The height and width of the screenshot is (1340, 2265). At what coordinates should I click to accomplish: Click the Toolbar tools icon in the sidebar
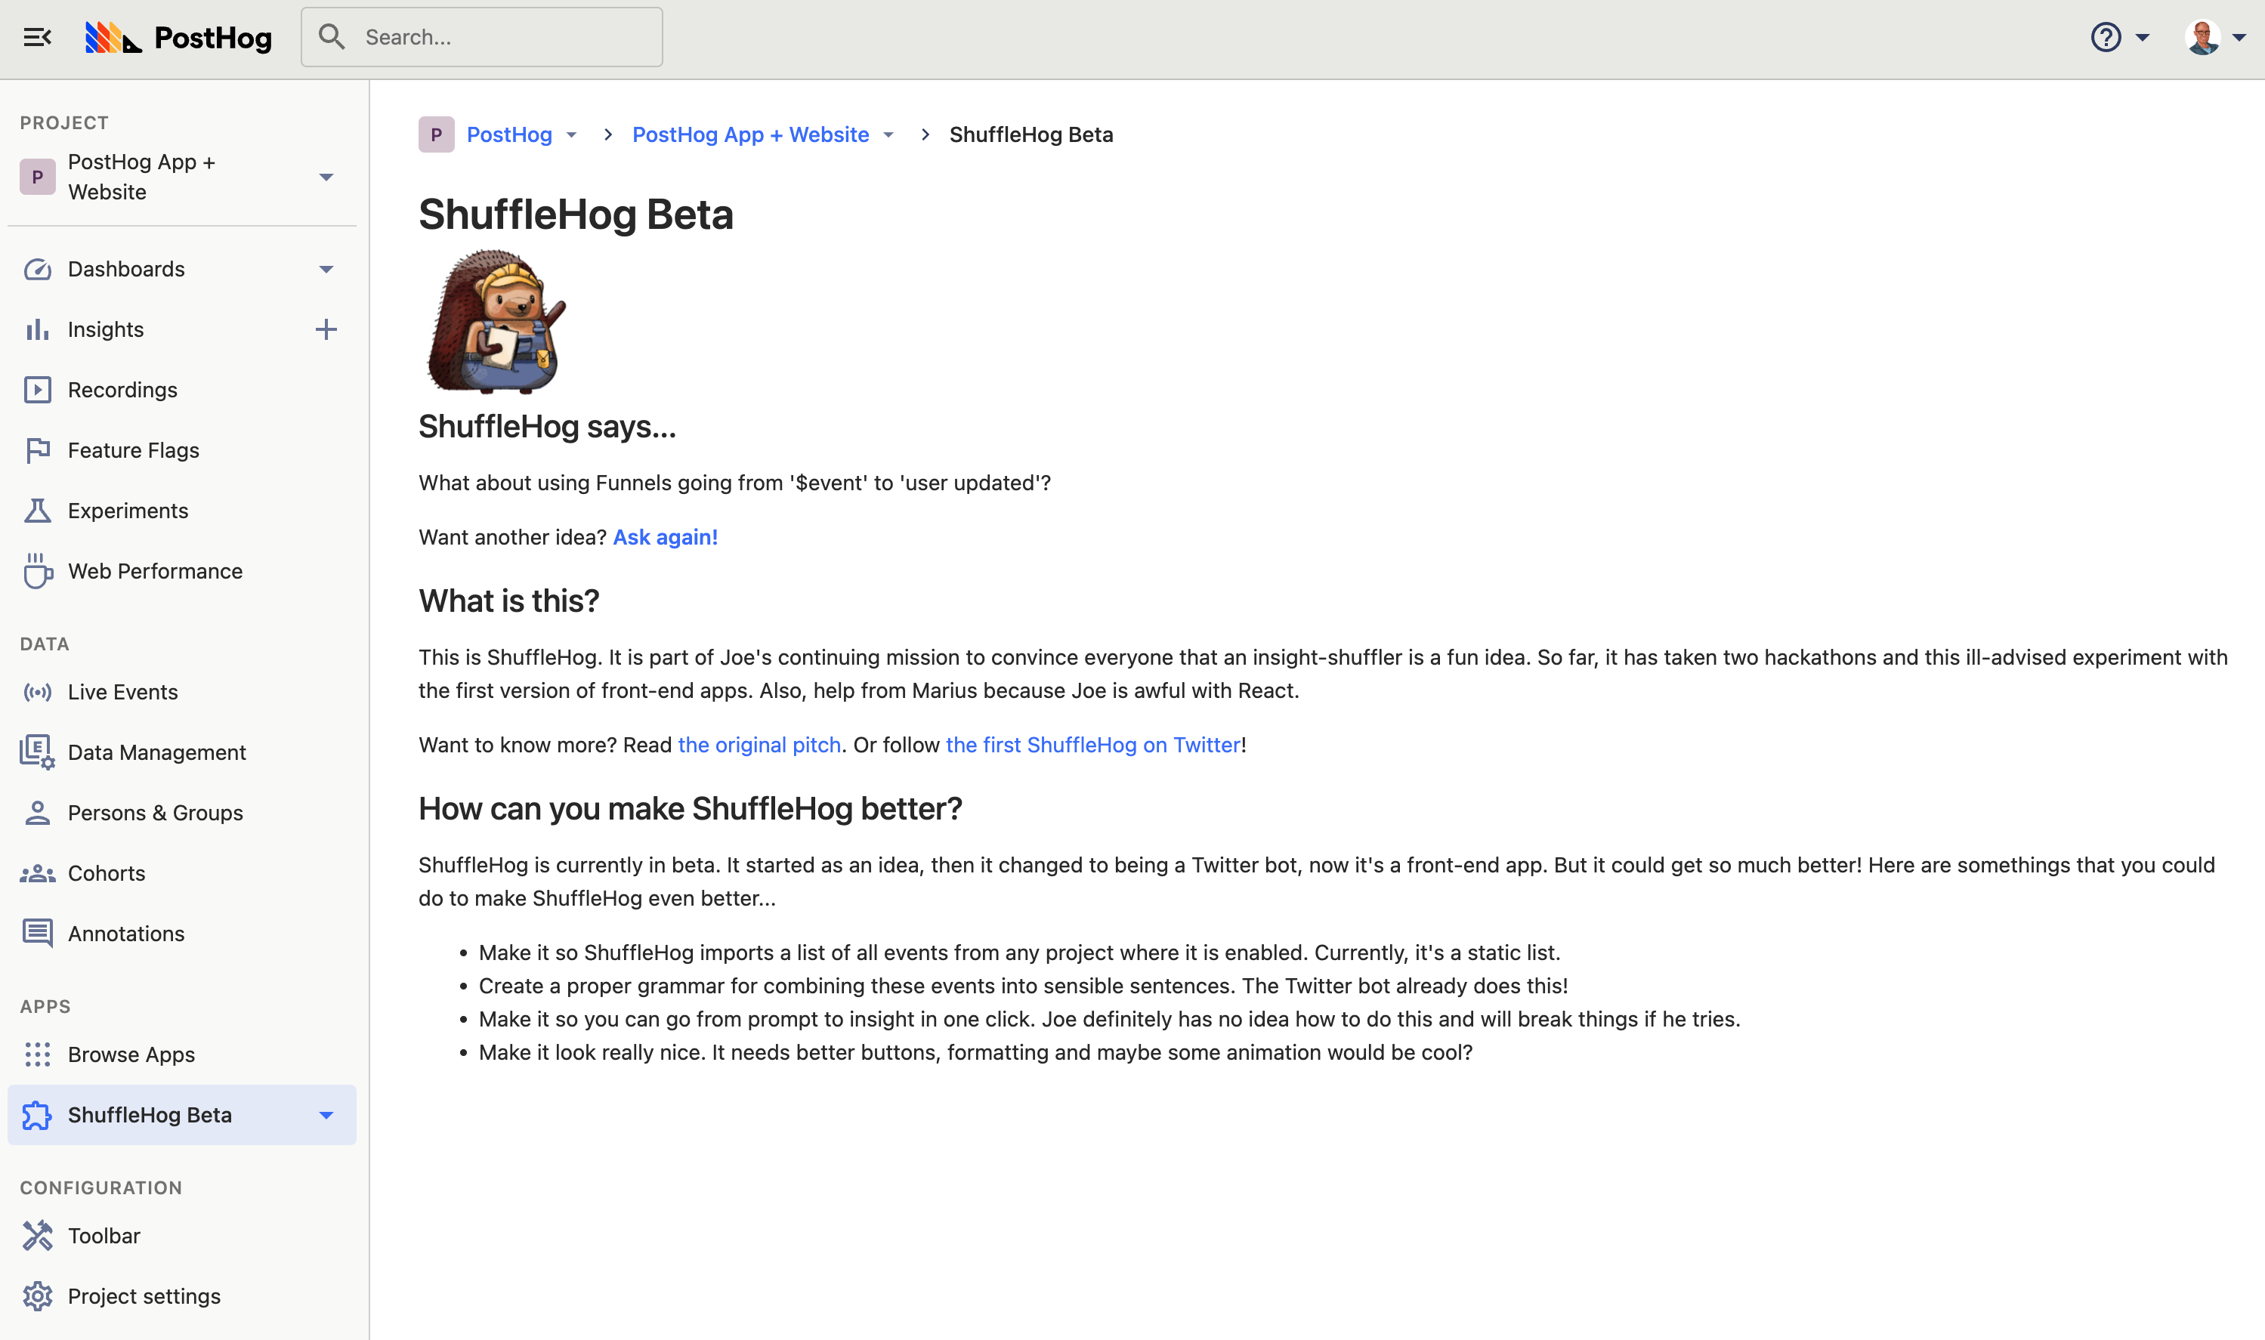click(37, 1235)
